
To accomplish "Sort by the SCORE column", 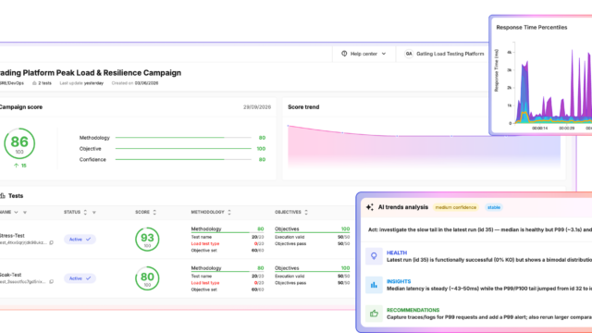I will [154, 212].
